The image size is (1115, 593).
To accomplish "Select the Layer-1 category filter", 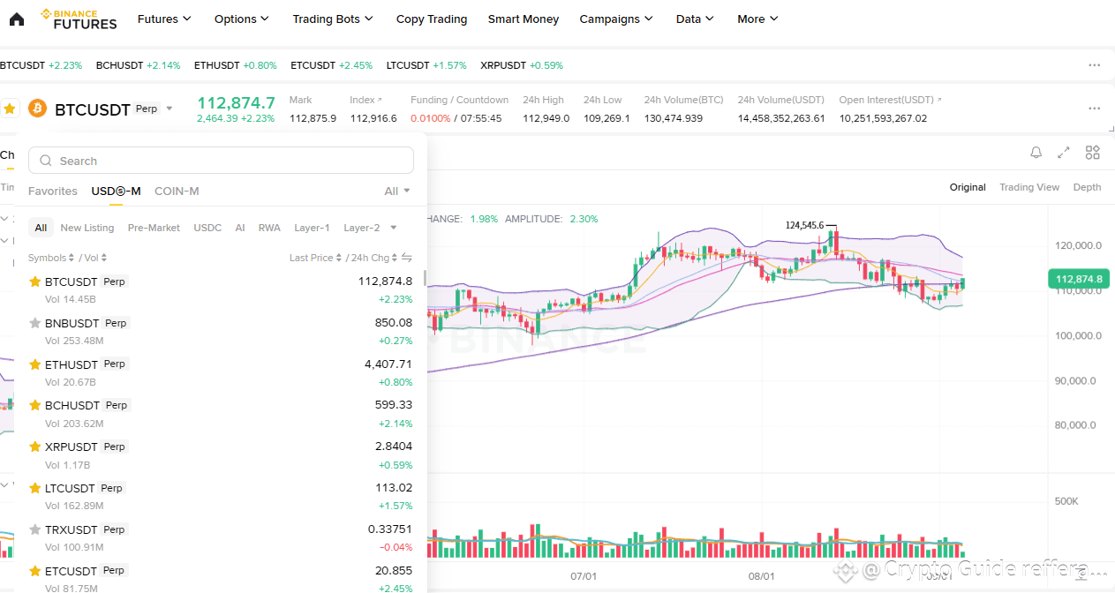I will [x=312, y=228].
